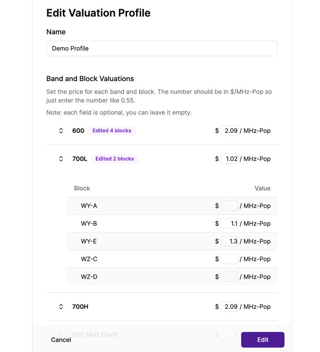Edit the 700L band price value

(229, 159)
